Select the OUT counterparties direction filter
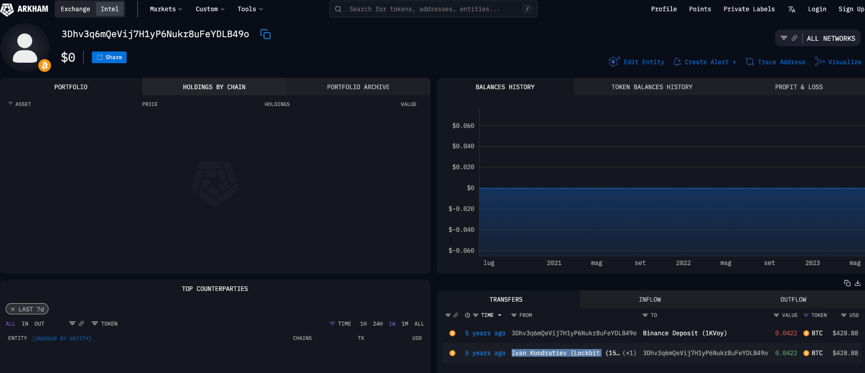 [39, 324]
